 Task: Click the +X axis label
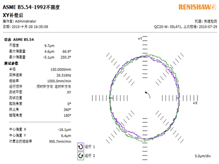195,104
